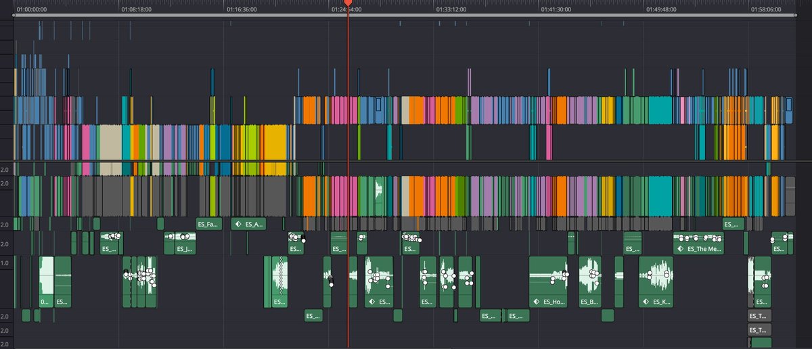Click the keyframe diamond icon on ES_A clip

pos(238,224)
